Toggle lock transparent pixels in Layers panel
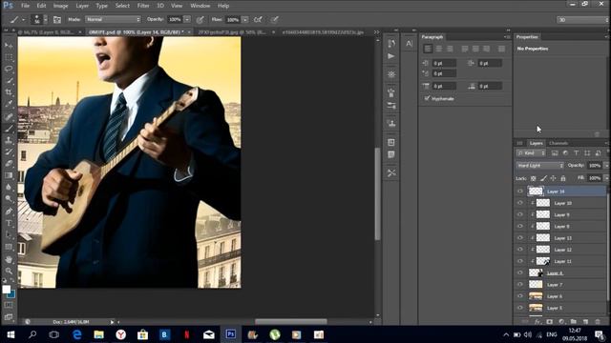Viewport: 611px width, 343px height. pos(534,178)
